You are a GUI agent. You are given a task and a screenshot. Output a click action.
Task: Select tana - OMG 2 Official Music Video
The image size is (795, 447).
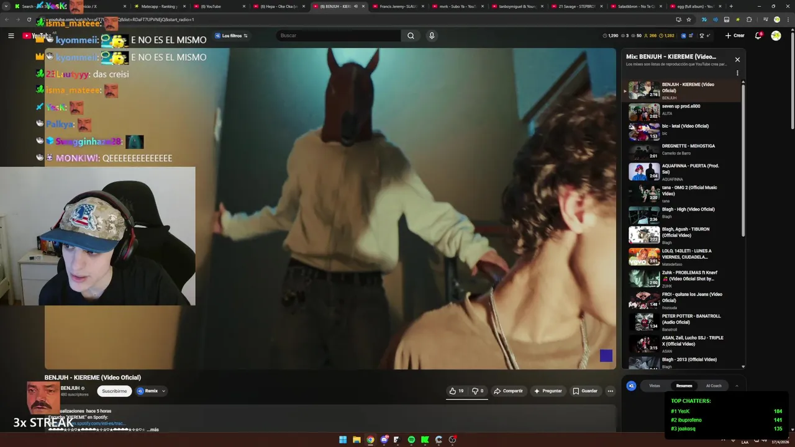click(683, 194)
